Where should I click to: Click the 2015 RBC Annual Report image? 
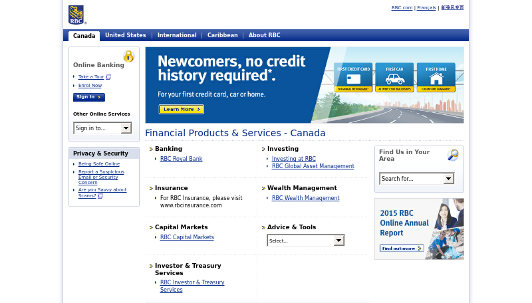click(419, 229)
